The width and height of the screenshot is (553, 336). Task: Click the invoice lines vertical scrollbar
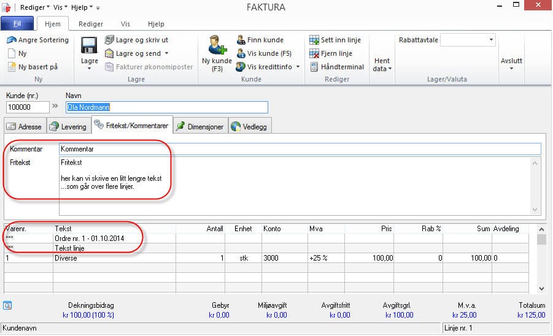(x=540, y=264)
